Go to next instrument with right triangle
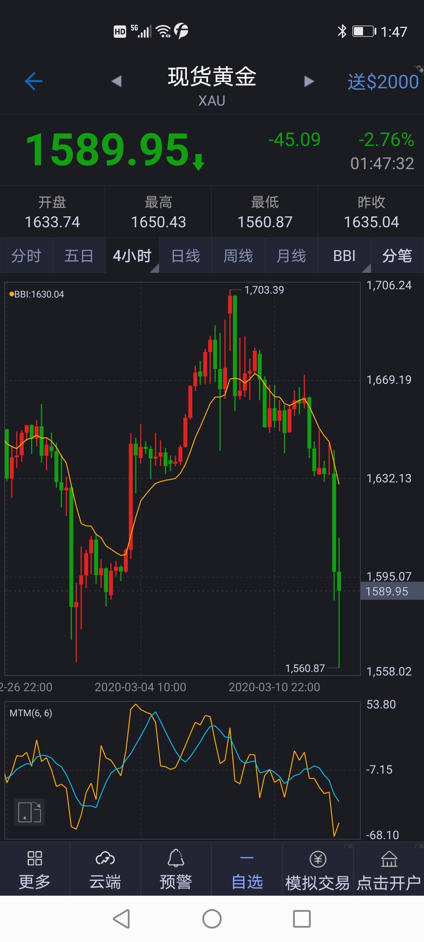424x942 pixels. (309, 81)
